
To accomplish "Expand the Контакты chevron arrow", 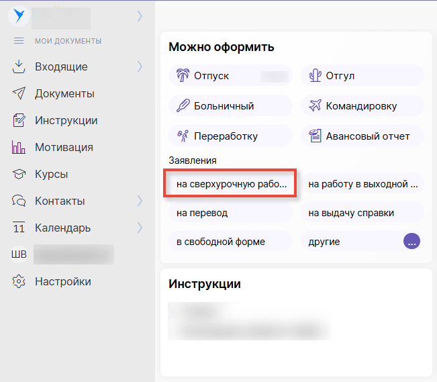I will coord(140,201).
